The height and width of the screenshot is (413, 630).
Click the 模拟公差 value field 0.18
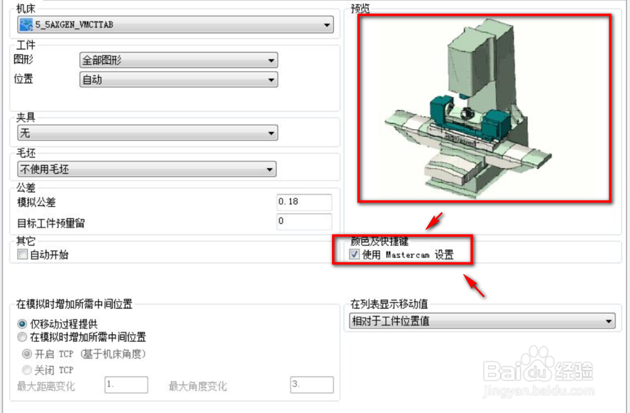click(304, 202)
